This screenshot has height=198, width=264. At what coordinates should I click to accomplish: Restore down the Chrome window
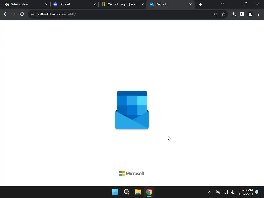246,4
